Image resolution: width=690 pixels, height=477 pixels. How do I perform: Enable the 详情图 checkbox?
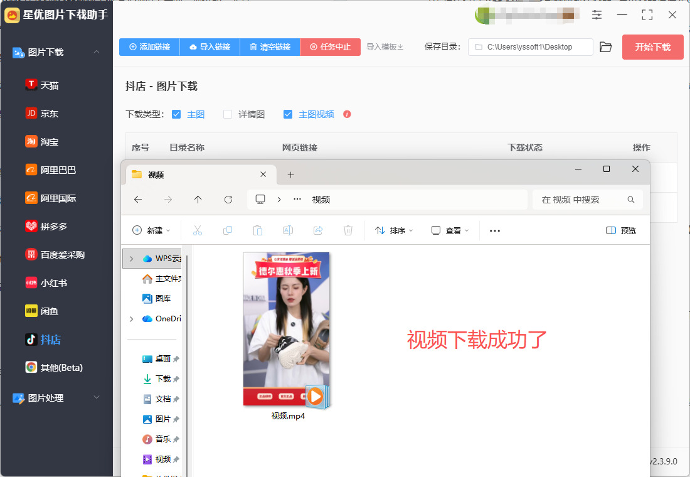pyautogui.click(x=228, y=114)
